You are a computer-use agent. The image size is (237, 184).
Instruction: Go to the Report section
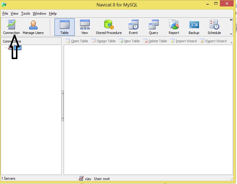(174, 27)
